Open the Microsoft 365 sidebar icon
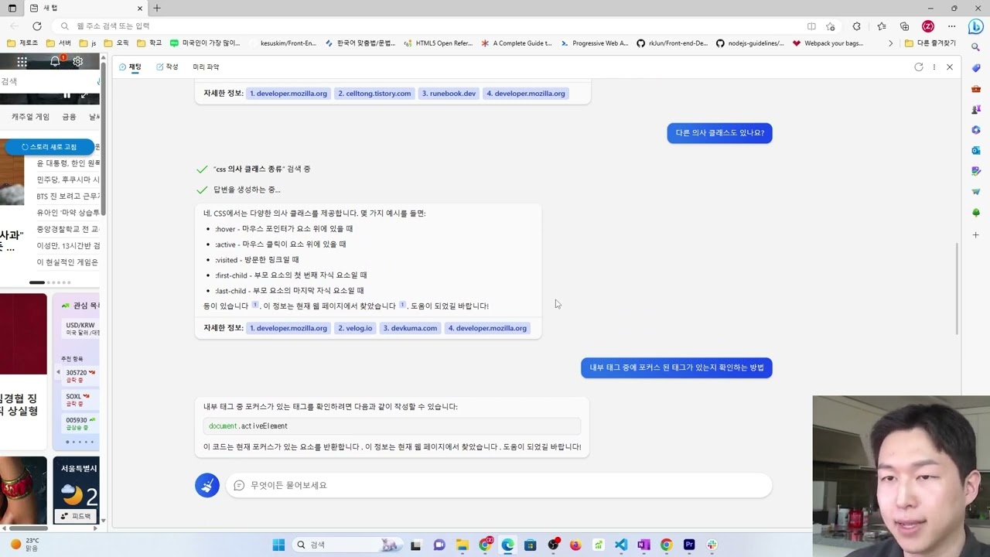This screenshot has width=990, height=557. pyautogui.click(x=976, y=130)
